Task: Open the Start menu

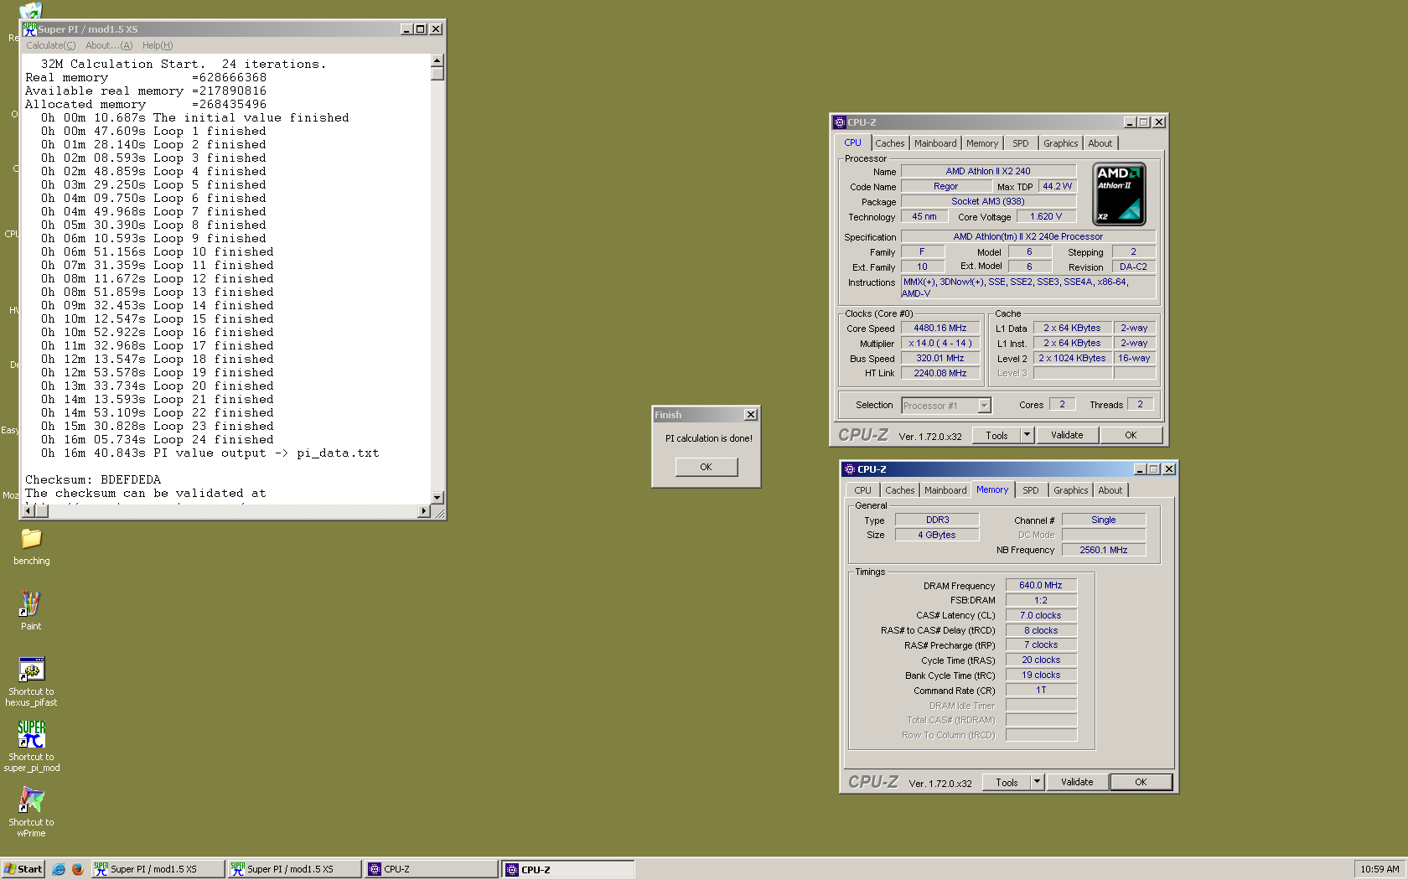Action: click(x=23, y=869)
